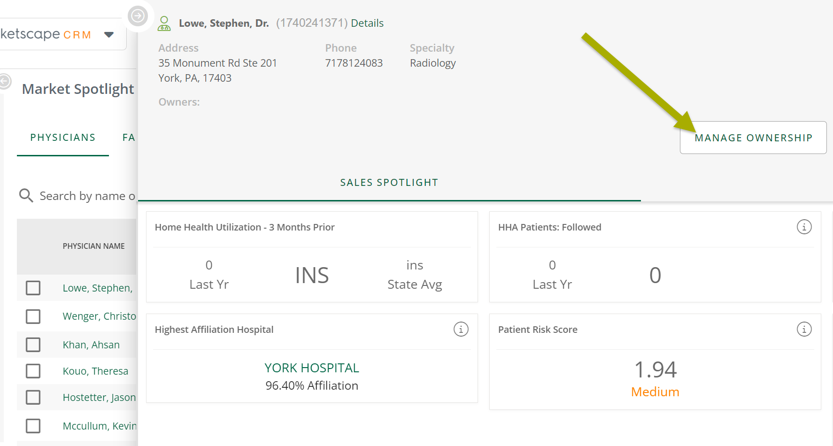Screen dimensions: 833x446
Task: Switch to the Physicians tab
Action: (x=63, y=138)
